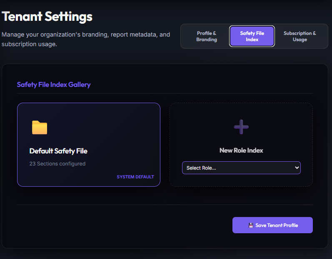The height and width of the screenshot is (259, 332).
Task: Click the plus icon for New Role Index
Action: [x=241, y=127]
